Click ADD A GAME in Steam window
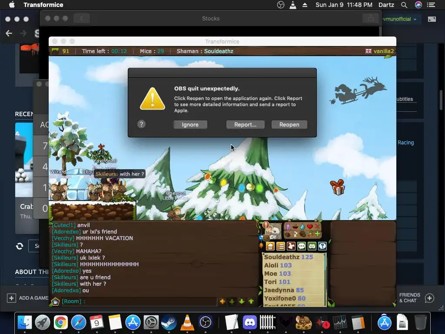Viewport: 445px width, 334px height. pos(27,298)
